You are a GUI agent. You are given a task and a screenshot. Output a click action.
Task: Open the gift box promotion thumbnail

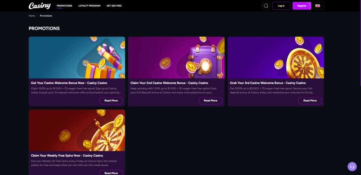tap(77, 57)
